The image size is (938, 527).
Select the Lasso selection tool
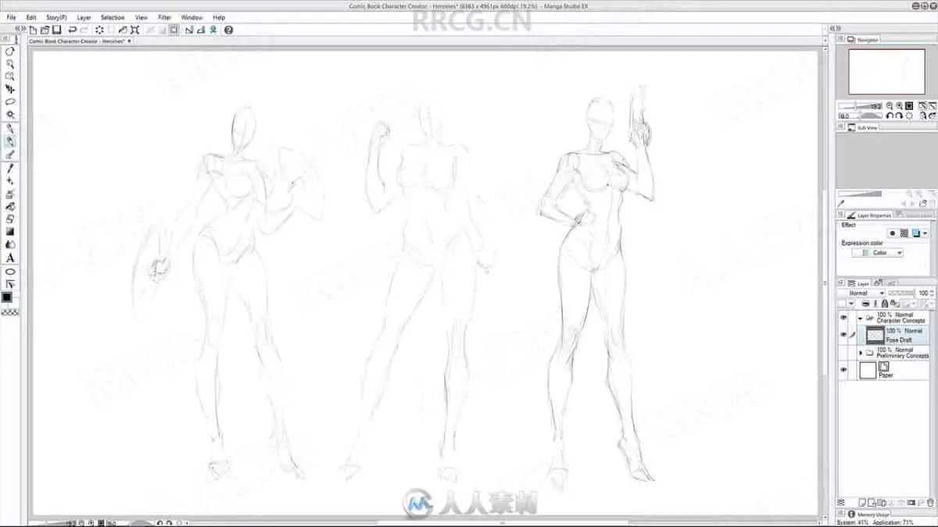coord(10,101)
